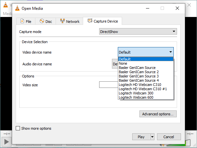Click the VLC cone icon of the main window
The height and width of the screenshot is (148, 197).
pos(6,5)
